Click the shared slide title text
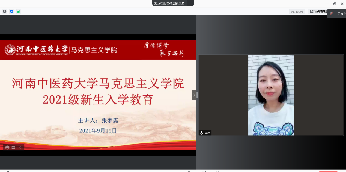Image resolution: width=346 pixels, height=172 pixels. (x=98, y=92)
